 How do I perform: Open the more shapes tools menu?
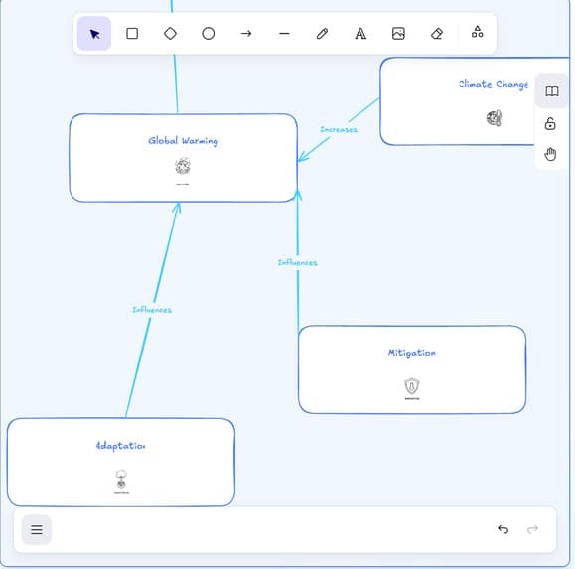(x=477, y=32)
